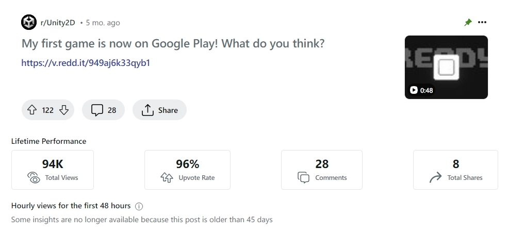Click the green pin icon
The image size is (508, 233).
(x=468, y=22)
